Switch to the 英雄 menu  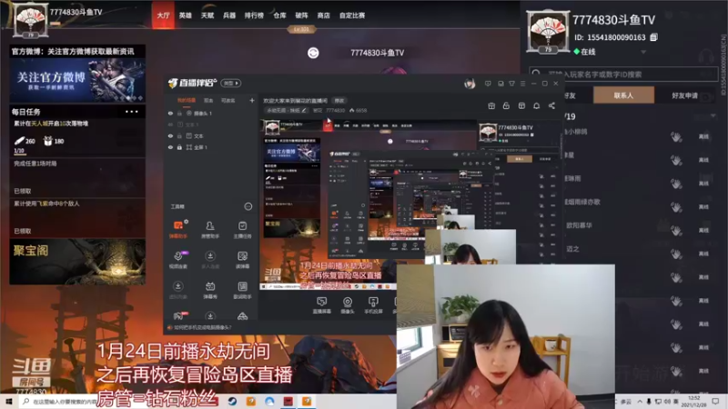(x=186, y=15)
